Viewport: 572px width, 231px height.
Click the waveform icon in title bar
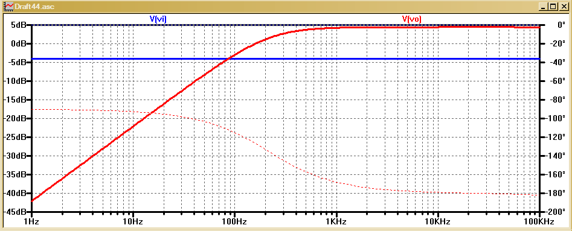tap(8, 6)
